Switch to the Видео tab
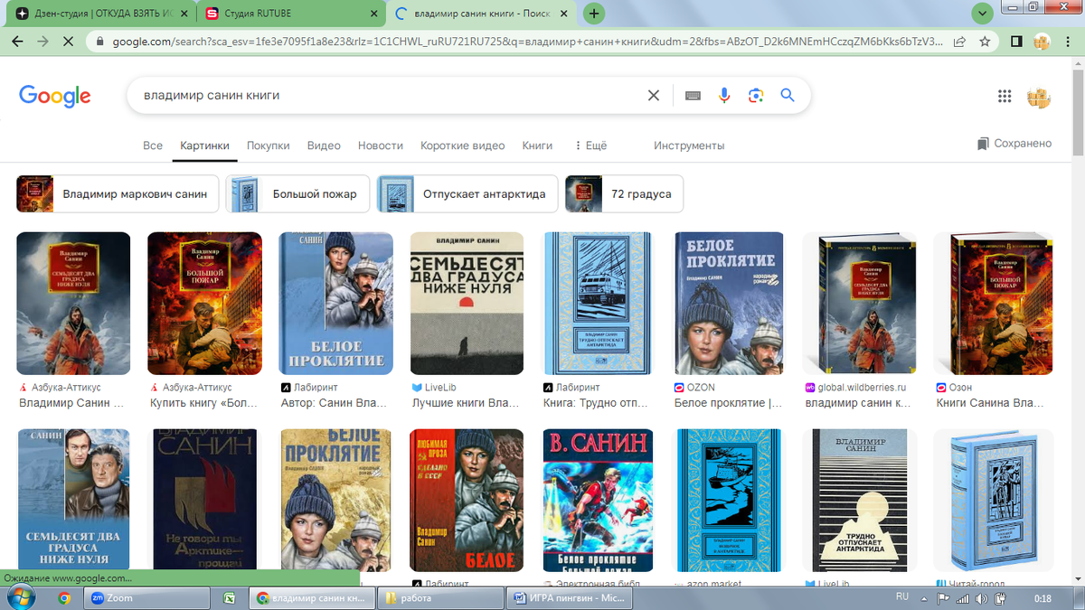This screenshot has height=610, width=1085. [324, 145]
